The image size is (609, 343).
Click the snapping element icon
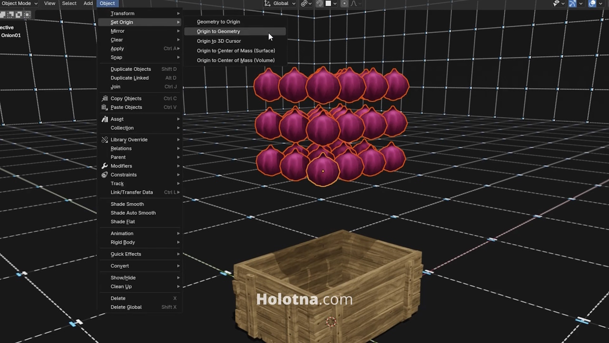(328, 3)
